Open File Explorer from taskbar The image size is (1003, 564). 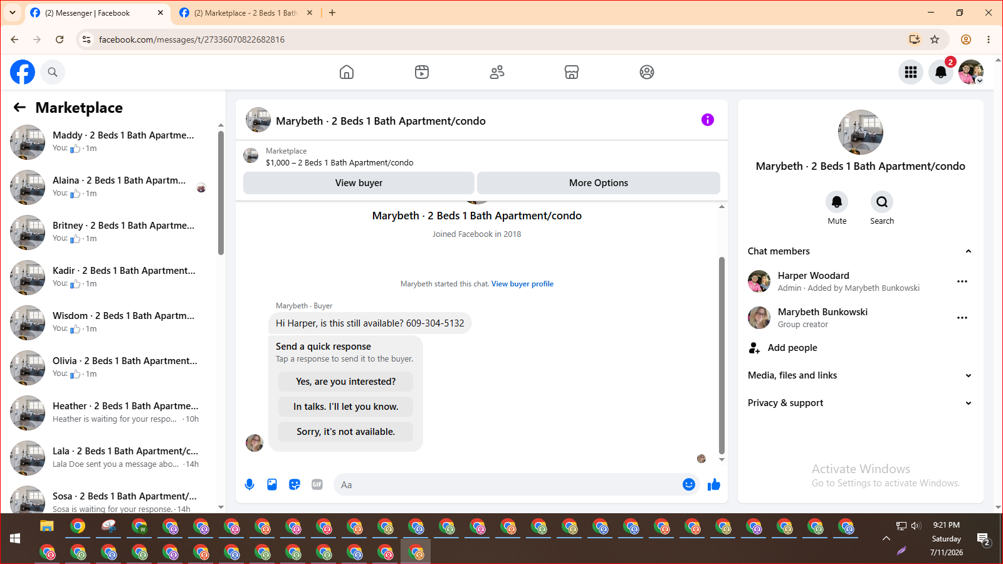(47, 526)
